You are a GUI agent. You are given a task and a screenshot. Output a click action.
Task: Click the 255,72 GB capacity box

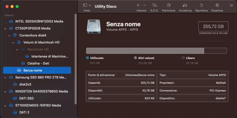click(213, 27)
